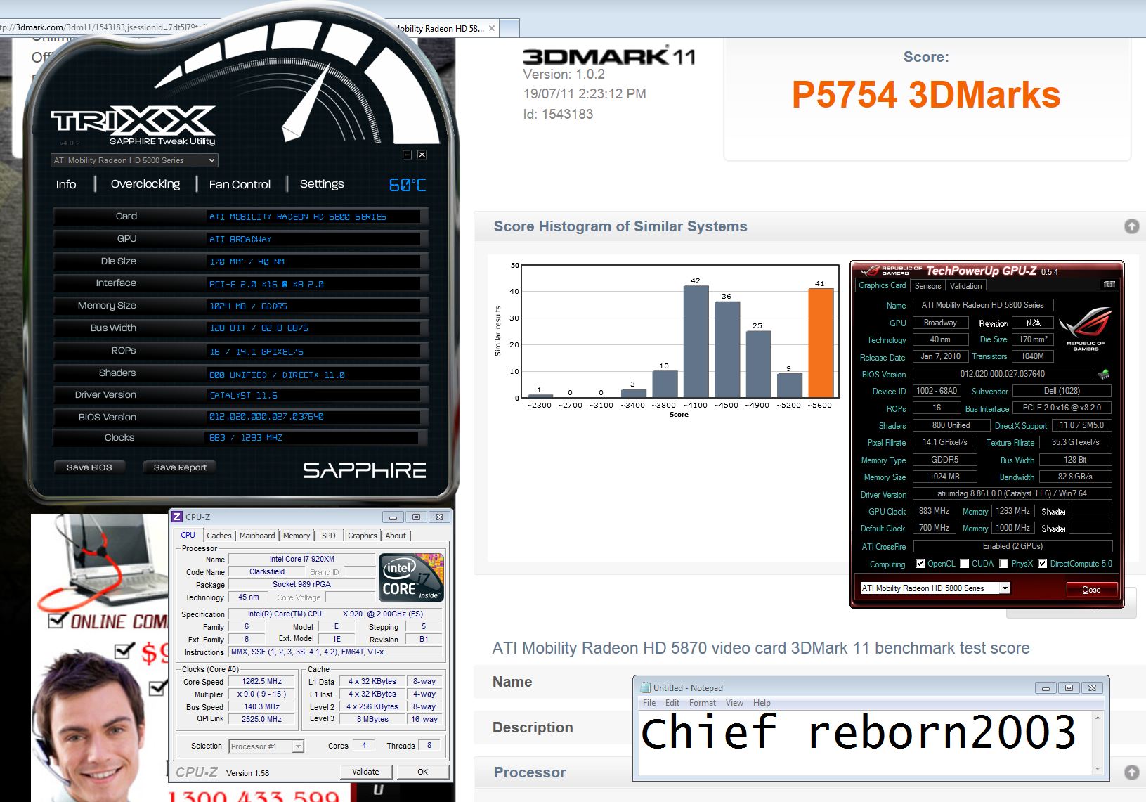This screenshot has height=802, width=1146.
Task: Toggle the DirectCompute 5.0 checkbox
Action: click(1043, 564)
